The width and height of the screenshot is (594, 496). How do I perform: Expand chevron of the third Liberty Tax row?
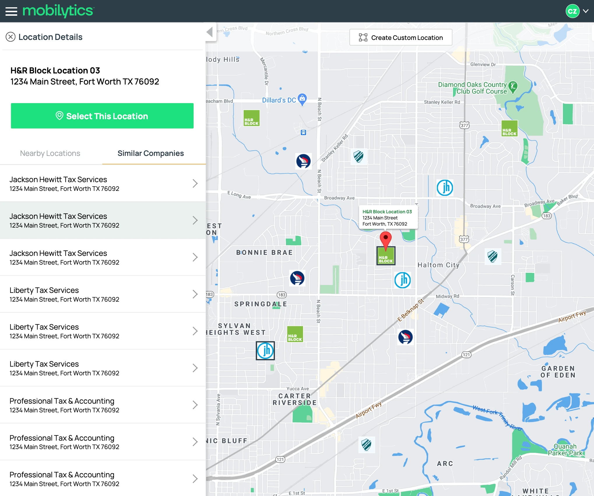[195, 368]
